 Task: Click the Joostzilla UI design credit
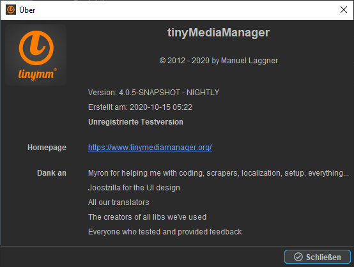point(134,188)
